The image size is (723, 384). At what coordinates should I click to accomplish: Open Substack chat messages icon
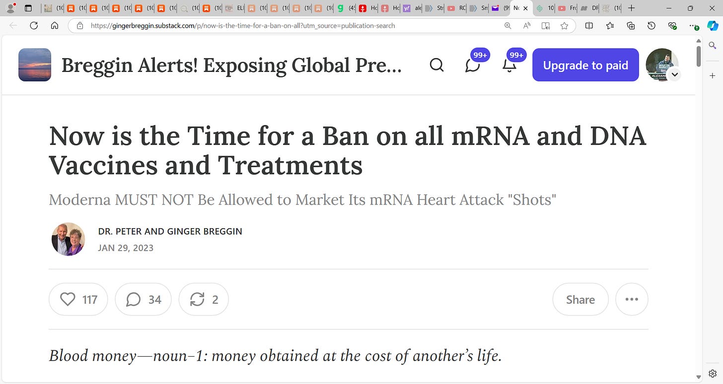tap(473, 65)
